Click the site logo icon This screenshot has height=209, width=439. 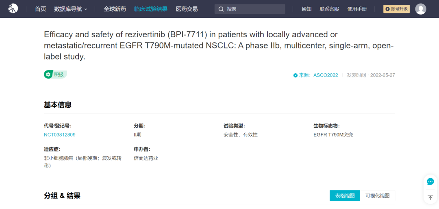(x=13, y=9)
